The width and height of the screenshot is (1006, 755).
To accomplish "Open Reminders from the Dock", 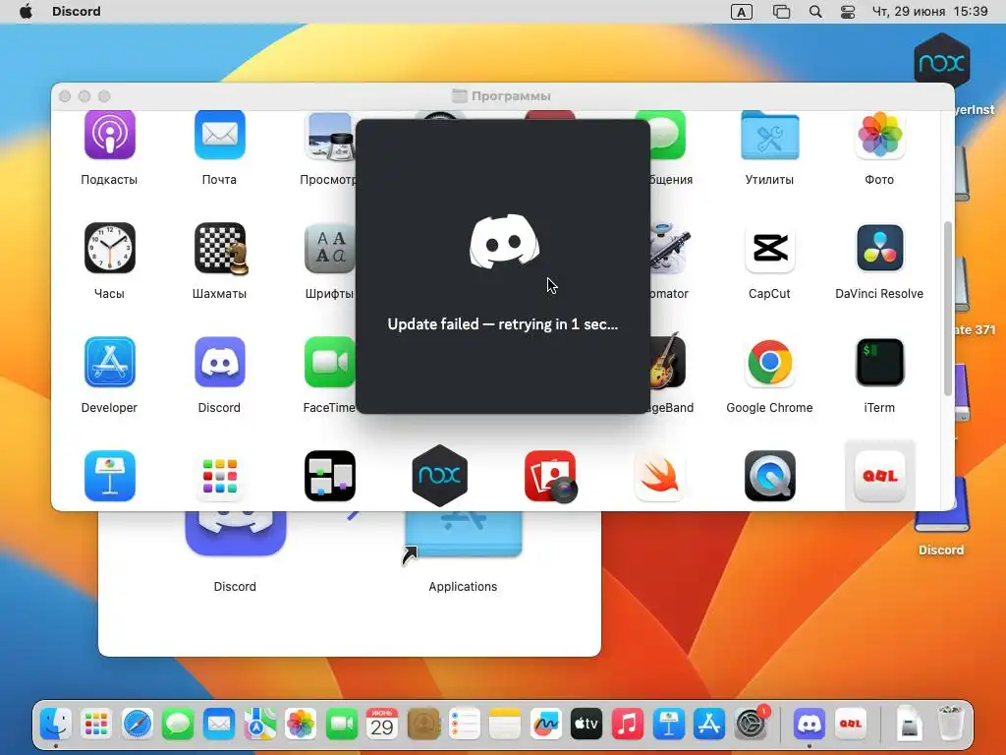I will pos(464,725).
